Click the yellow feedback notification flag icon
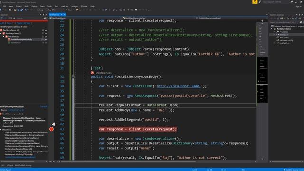Viewport: 304px width, 171px height. (x=255, y=2)
